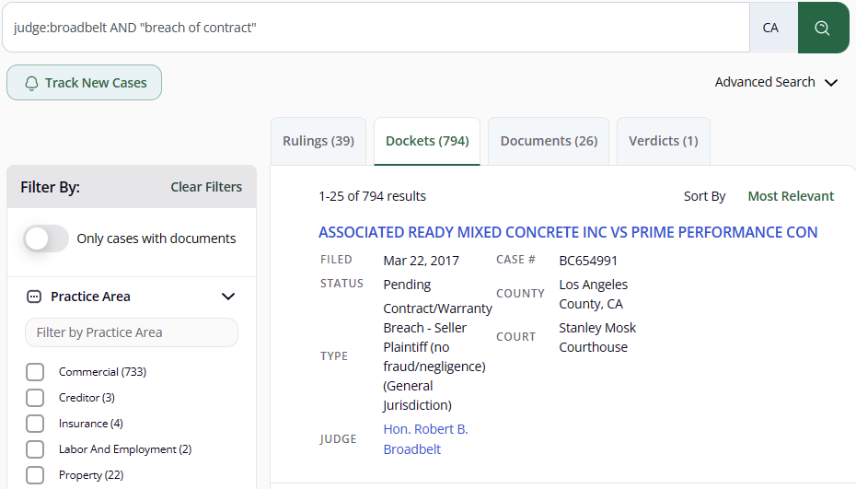Toggle Only cases with documents switch
The width and height of the screenshot is (856, 489).
click(x=46, y=239)
